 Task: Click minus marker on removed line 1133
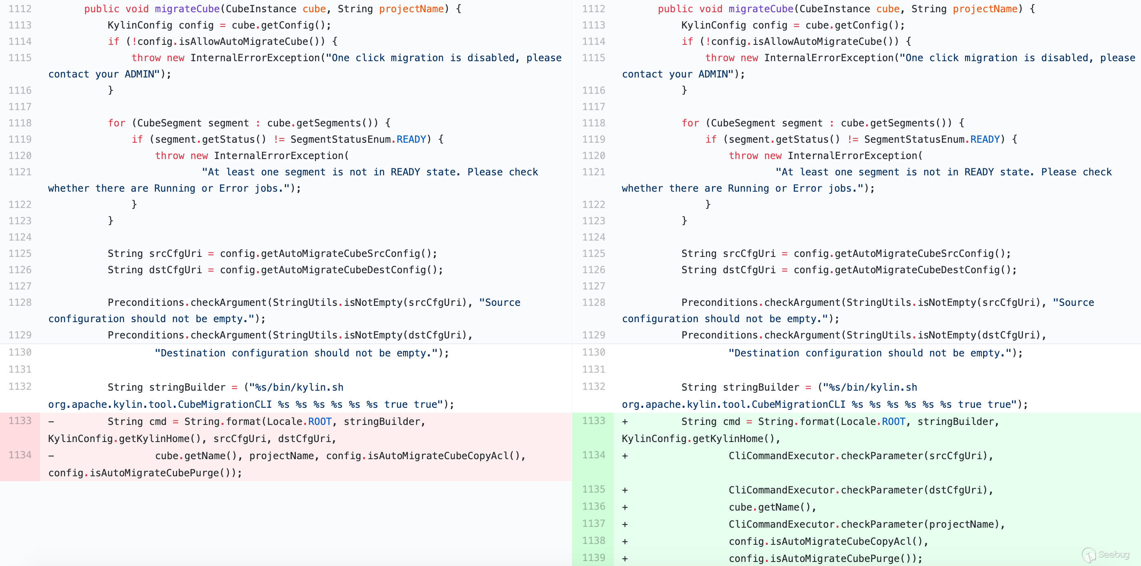(51, 422)
